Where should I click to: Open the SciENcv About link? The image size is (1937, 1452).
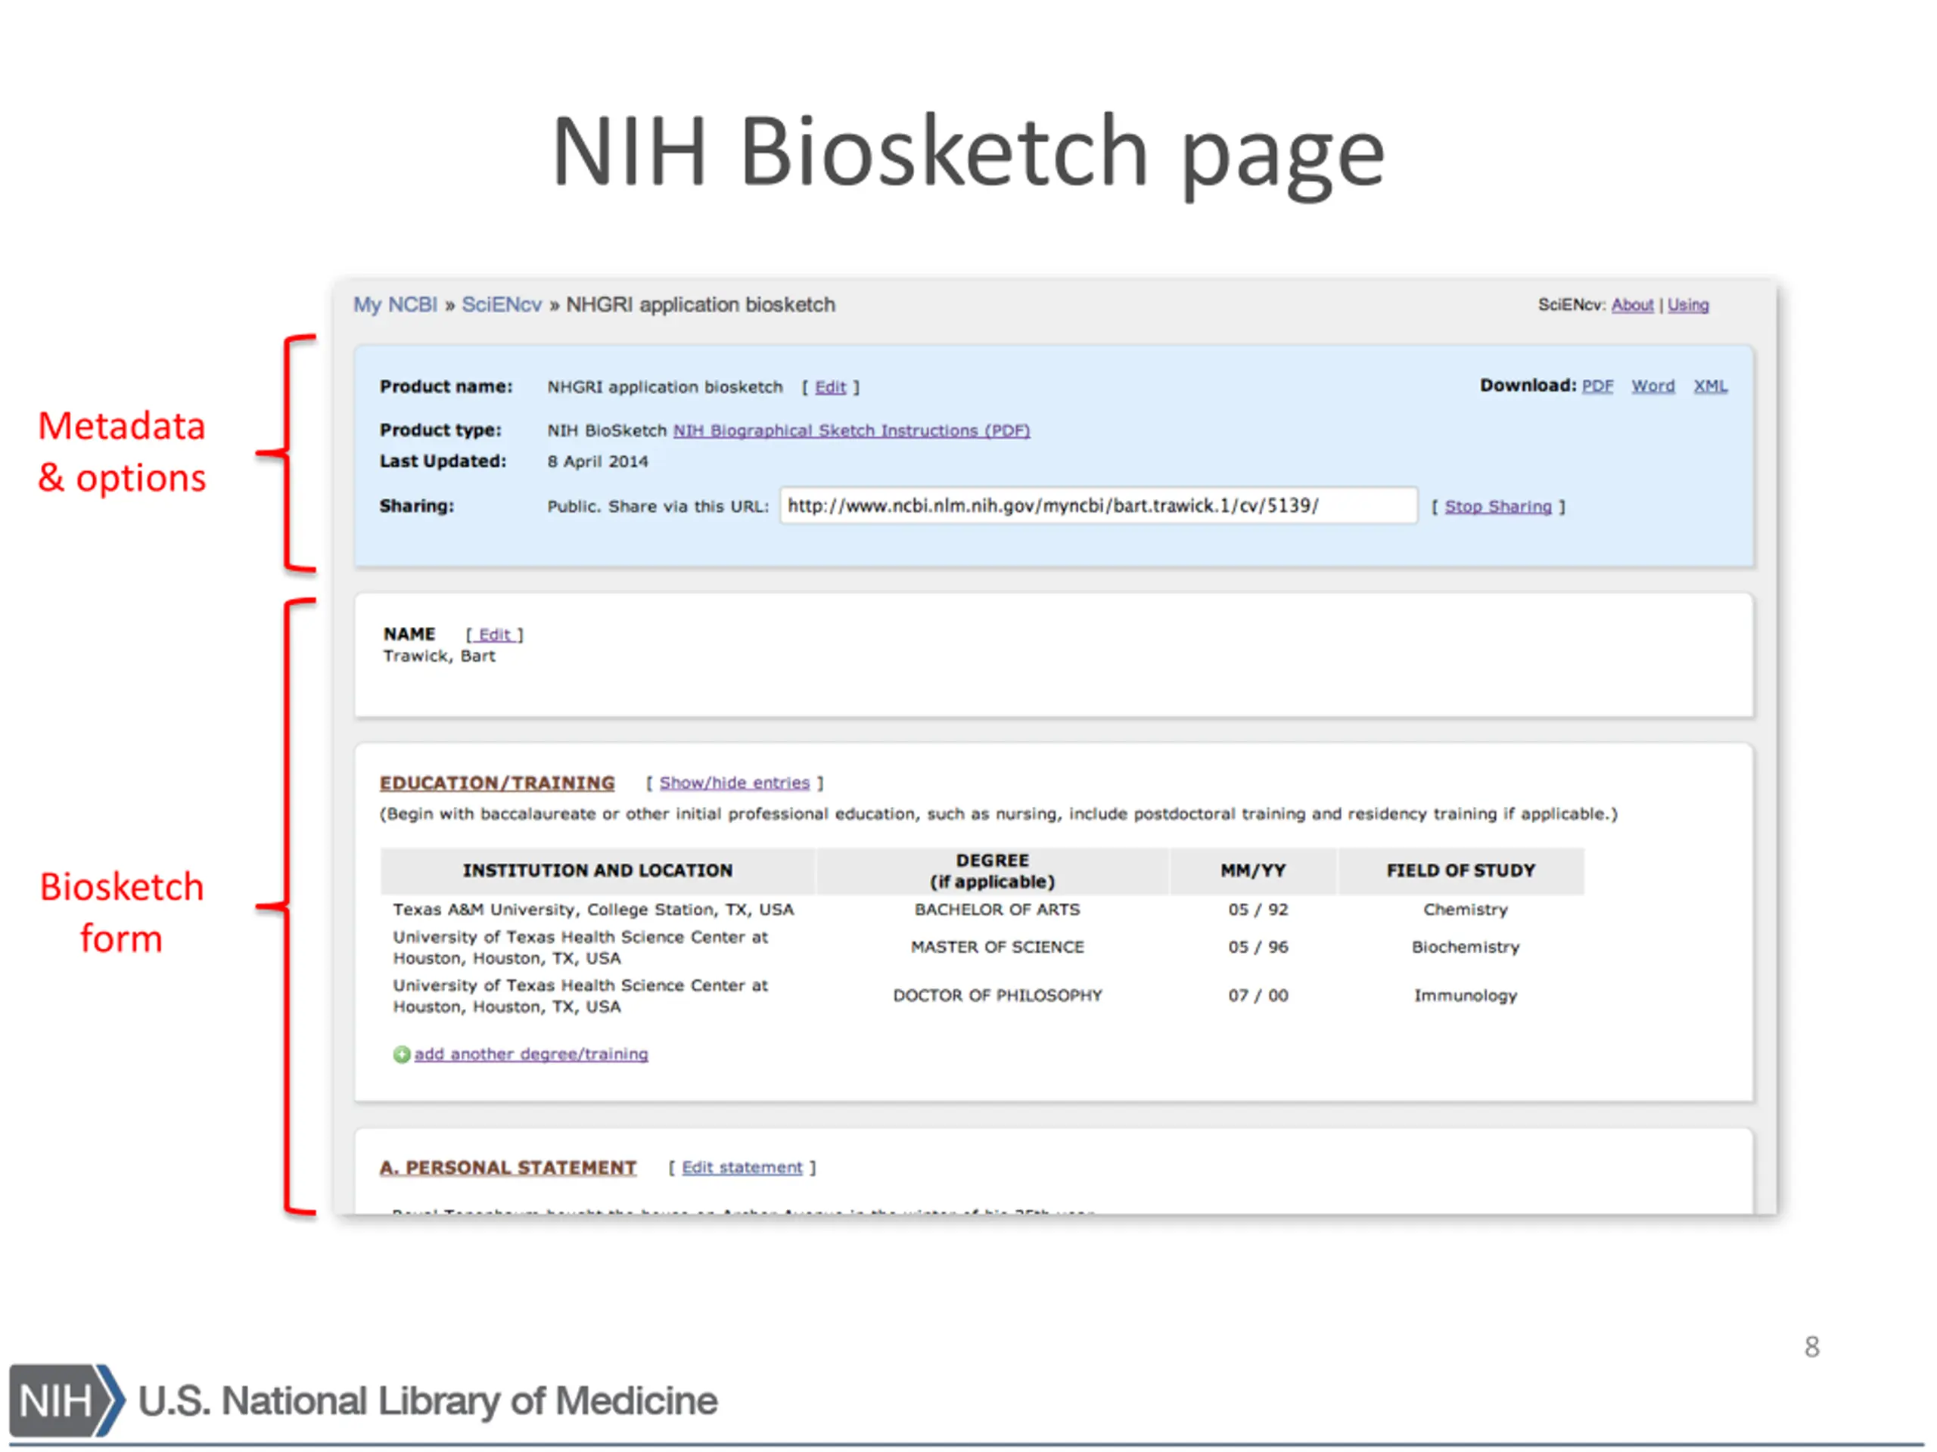tap(1632, 305)
